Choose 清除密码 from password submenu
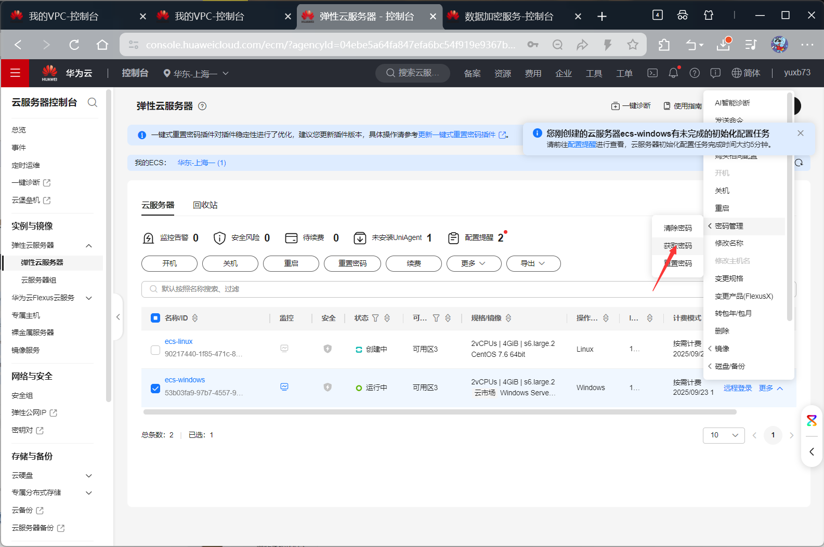 click(677, 228)
